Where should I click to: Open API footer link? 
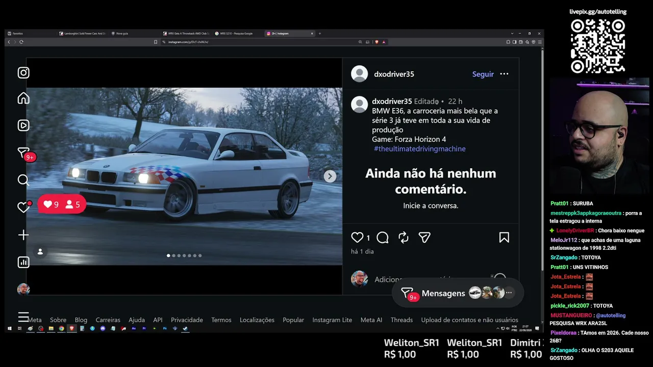[x=158, y=320]
